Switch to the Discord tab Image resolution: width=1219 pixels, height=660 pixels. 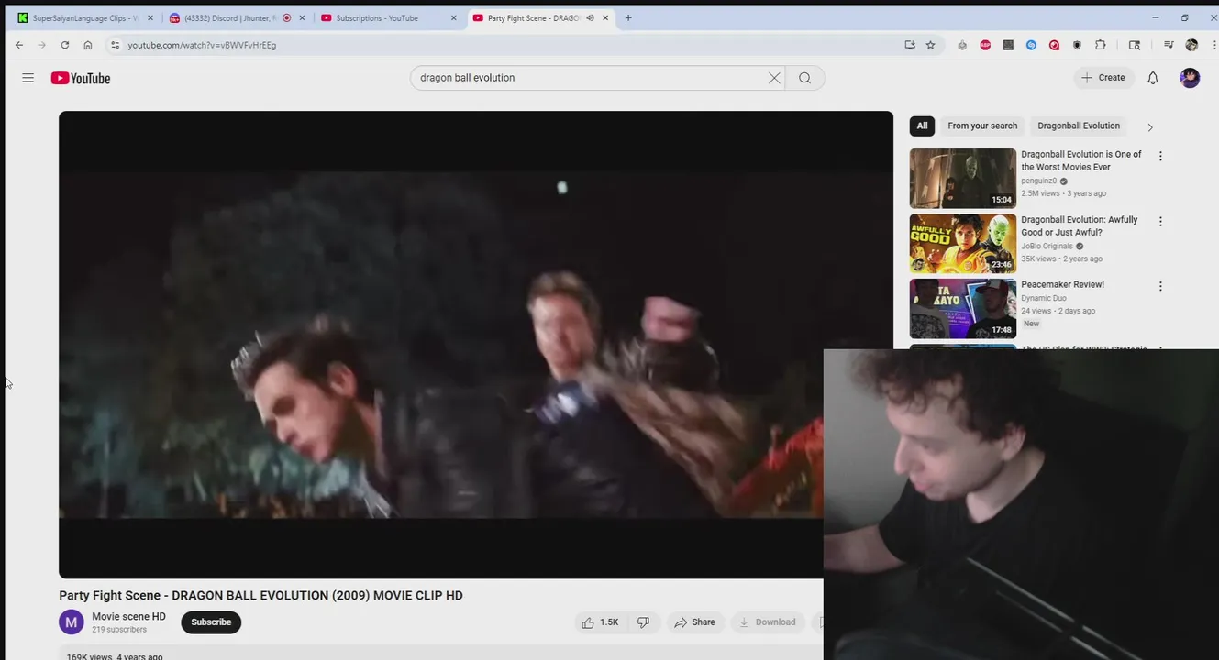click(x=237, y=17)
